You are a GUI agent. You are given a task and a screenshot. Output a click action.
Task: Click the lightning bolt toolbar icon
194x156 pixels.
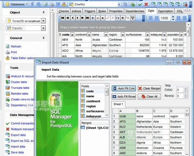click(x=32, y=4)
